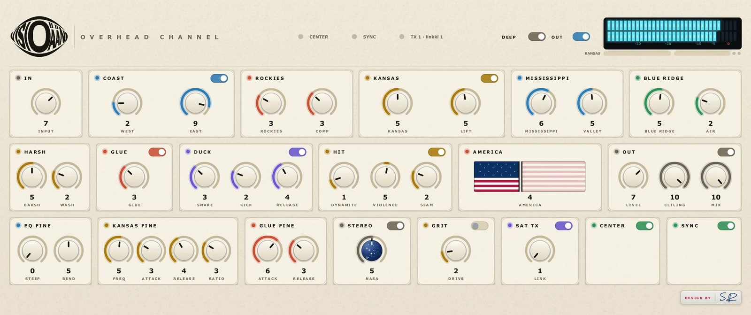Select the SLAM knob in Hit

pyautogui.click(x=427, y=177)
